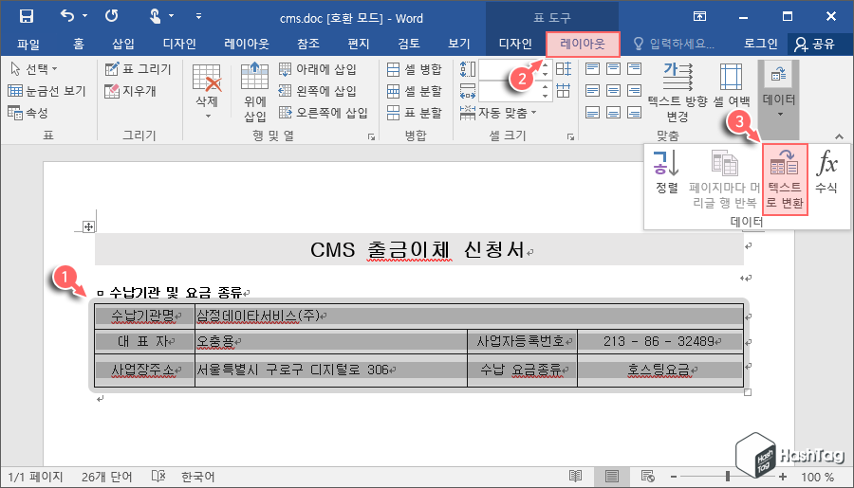Open cell size dialog launcher

(571, 136)
